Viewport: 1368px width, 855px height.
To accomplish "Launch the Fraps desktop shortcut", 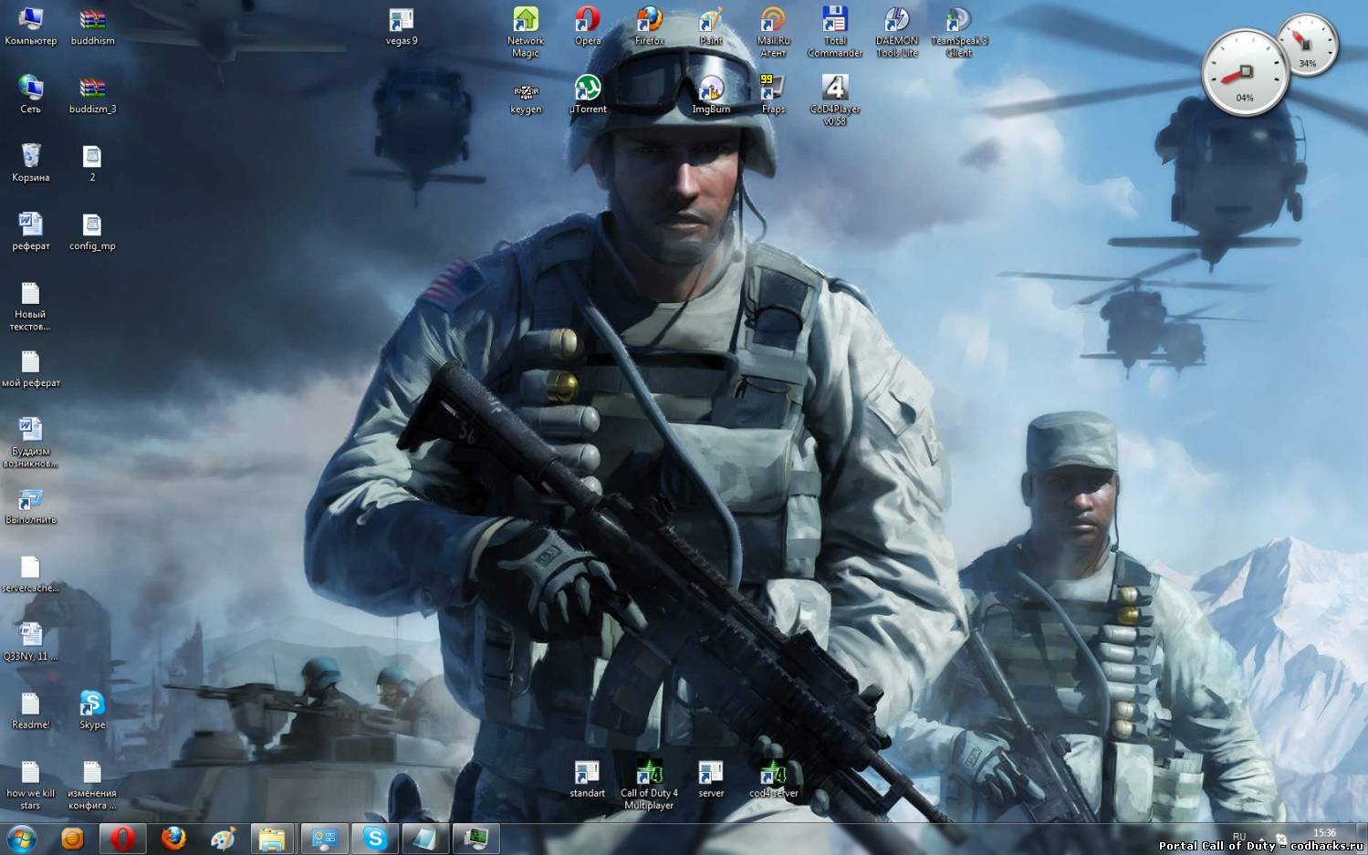I will [x=773, y=94].
